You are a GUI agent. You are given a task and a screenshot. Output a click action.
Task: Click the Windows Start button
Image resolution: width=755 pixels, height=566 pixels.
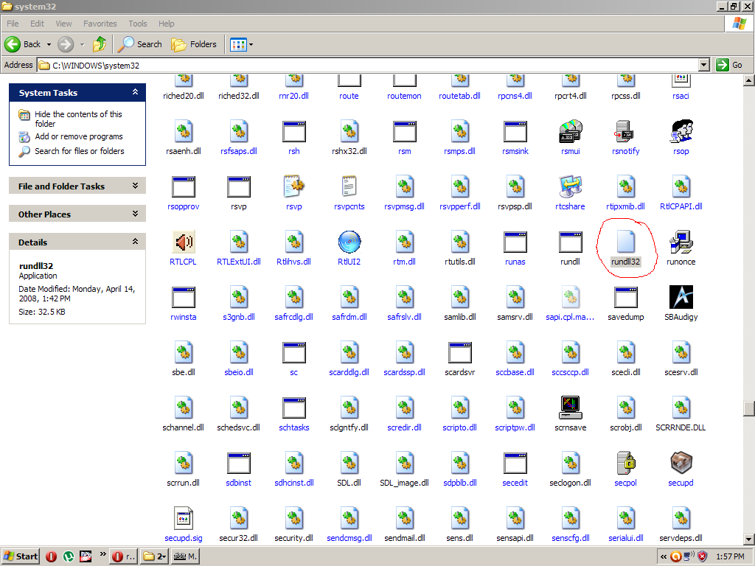[20, 556]
